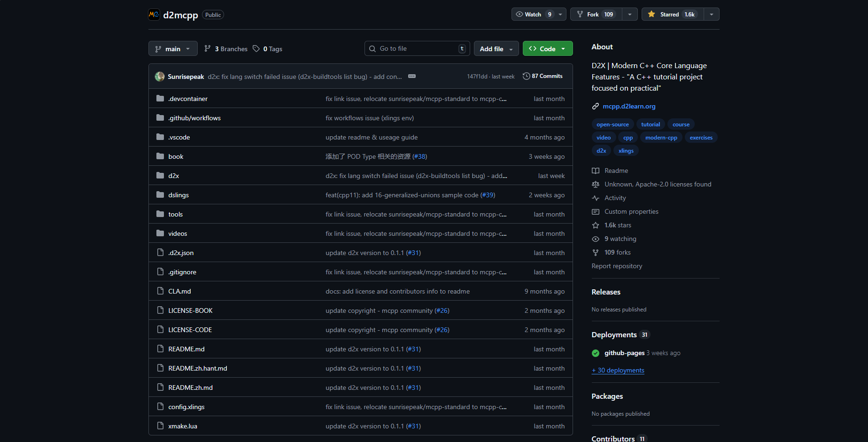This screenshot has height=442, width=868.
Task: Open Activity from the About sidebar
Action: [615, 198]
